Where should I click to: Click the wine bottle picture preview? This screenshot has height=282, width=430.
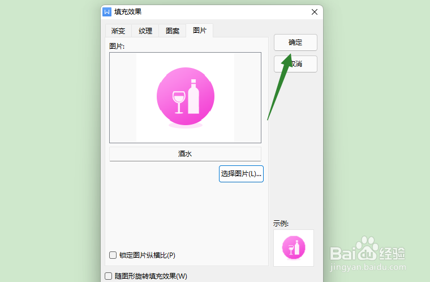[185, 98]
